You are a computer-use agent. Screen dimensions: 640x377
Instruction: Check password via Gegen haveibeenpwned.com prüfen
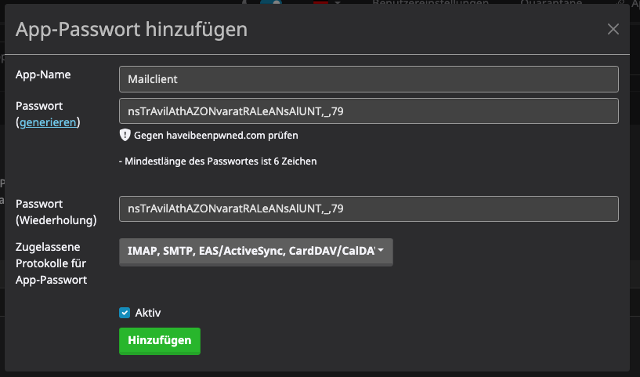click(215, 135)
